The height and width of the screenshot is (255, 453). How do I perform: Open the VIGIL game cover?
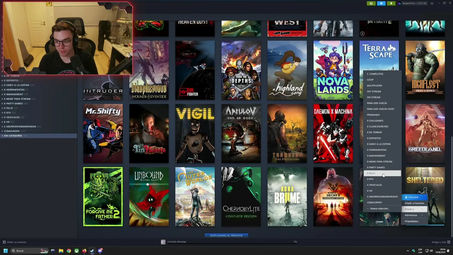[195, 134]
